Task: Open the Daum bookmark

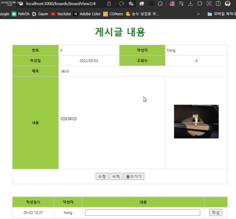Action: coord(40,14)
